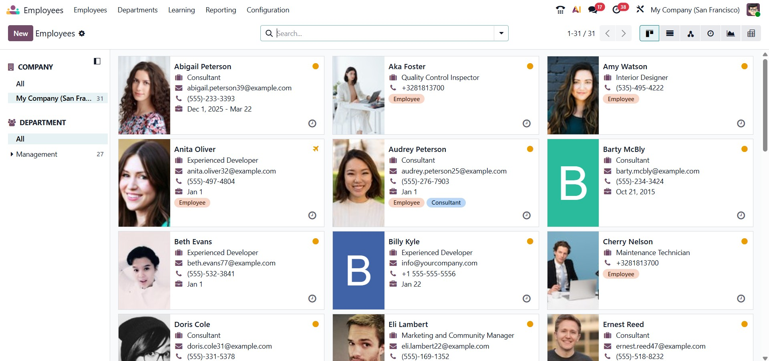Click the AI assistant icon
Viewport: 769px width, 361px height.
(576, 10)
